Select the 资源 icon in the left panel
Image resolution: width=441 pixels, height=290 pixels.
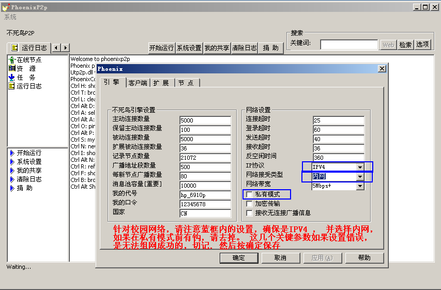pyautogui.click(x=12, y=68)
